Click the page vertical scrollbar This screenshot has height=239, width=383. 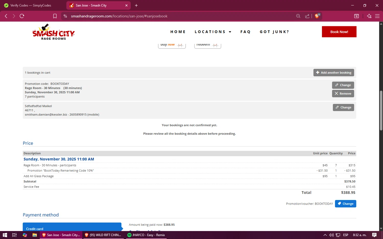coord(381,110)
